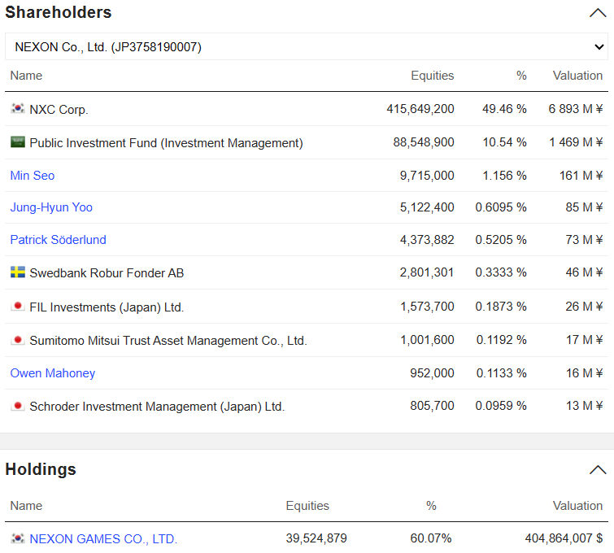
Task: Click the Japan flag beside Schroder Investment Management
Action: click(18, 406)
